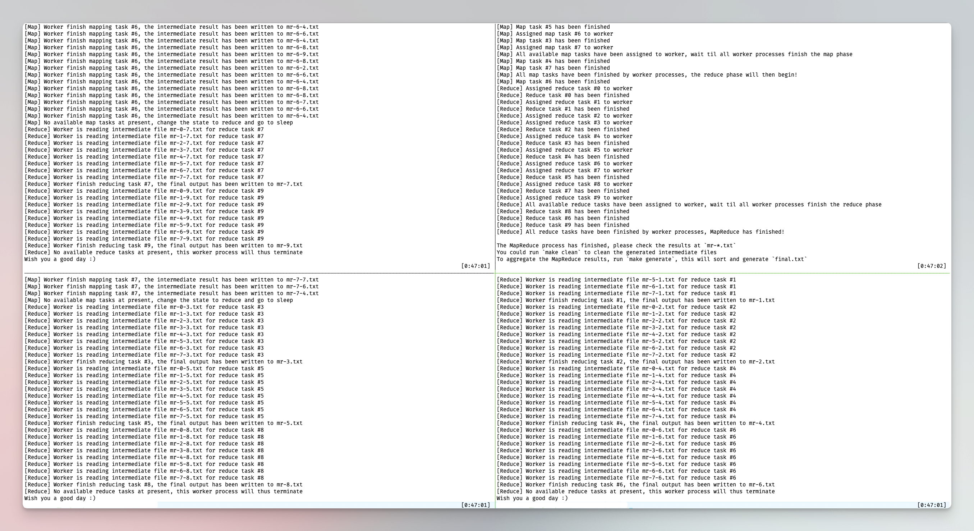Image resolution: width=974 pixels, height=531 pixels.
Task: Click 'please check the results at mr-*.txt' line
Action: click(x=616, y=246)
